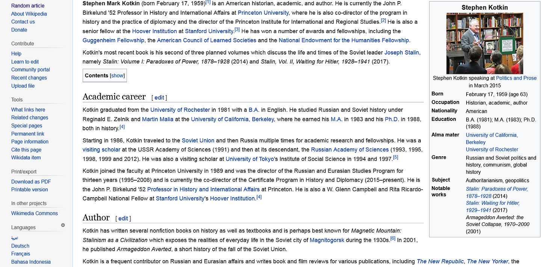This screenshot has width=547, height=267.
Task: Open About Wikipedia page
Action: [29, 14]
